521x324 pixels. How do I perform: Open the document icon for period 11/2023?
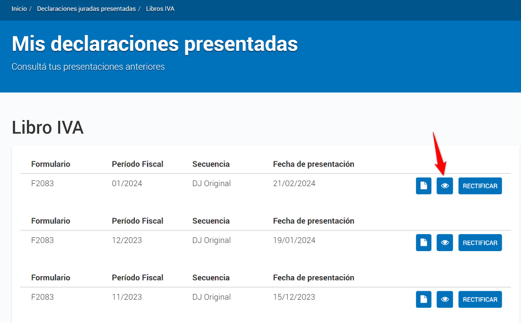(x=423, y=299)
